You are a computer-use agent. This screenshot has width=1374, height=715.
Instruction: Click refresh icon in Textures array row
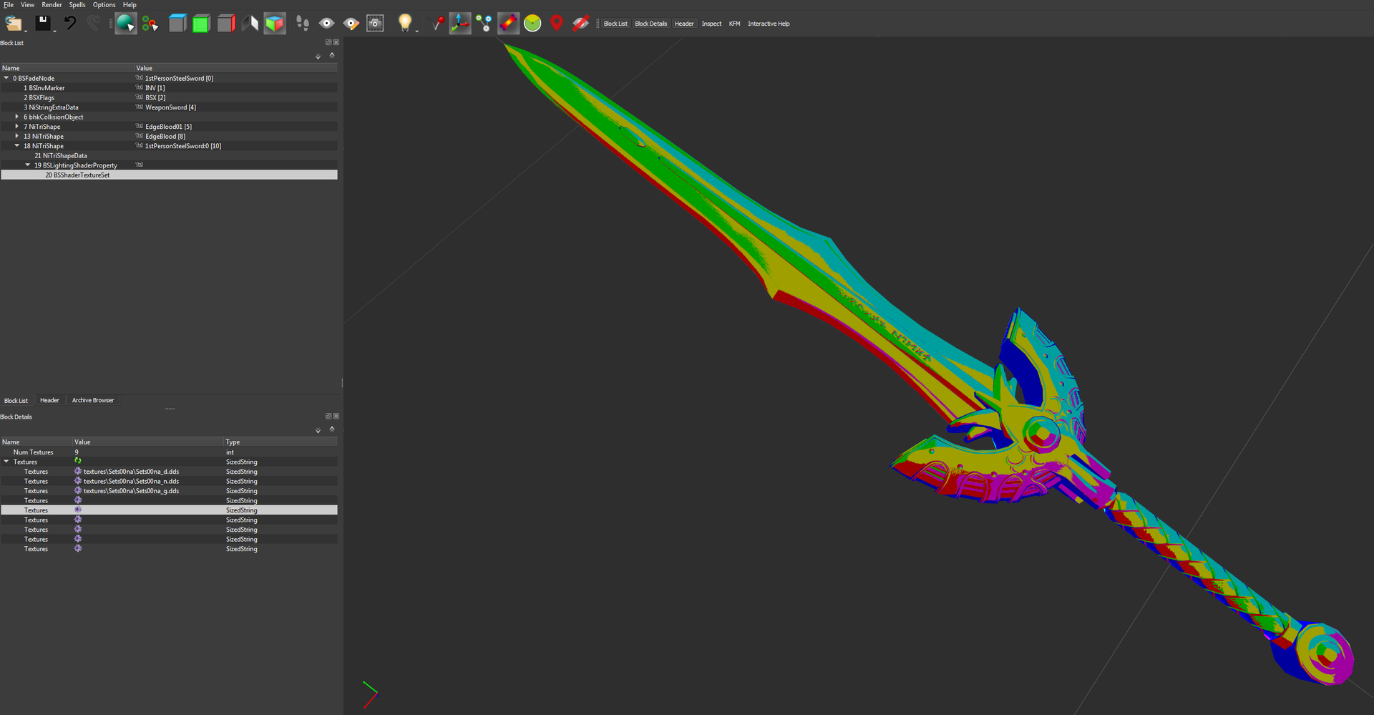78,462
